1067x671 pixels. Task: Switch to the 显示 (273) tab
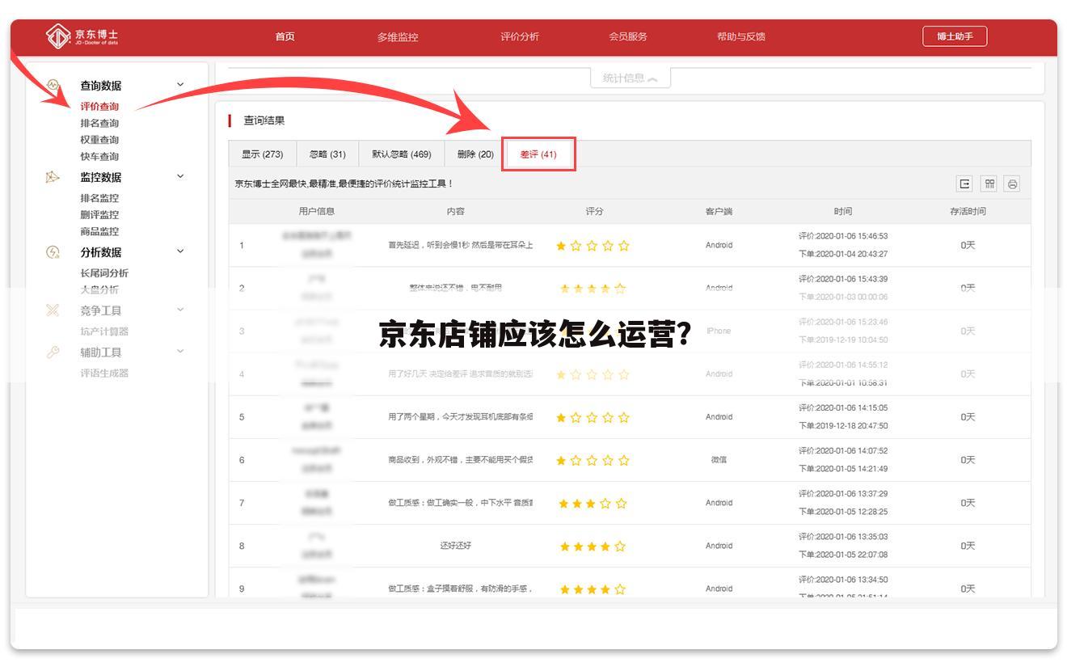coord(263,154)
